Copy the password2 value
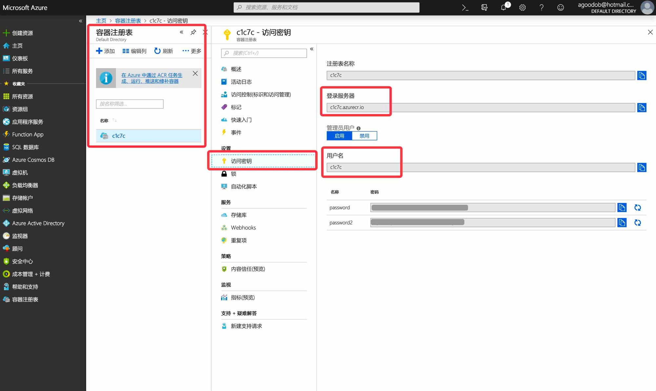The image size is (656, 391). [622, 223]
